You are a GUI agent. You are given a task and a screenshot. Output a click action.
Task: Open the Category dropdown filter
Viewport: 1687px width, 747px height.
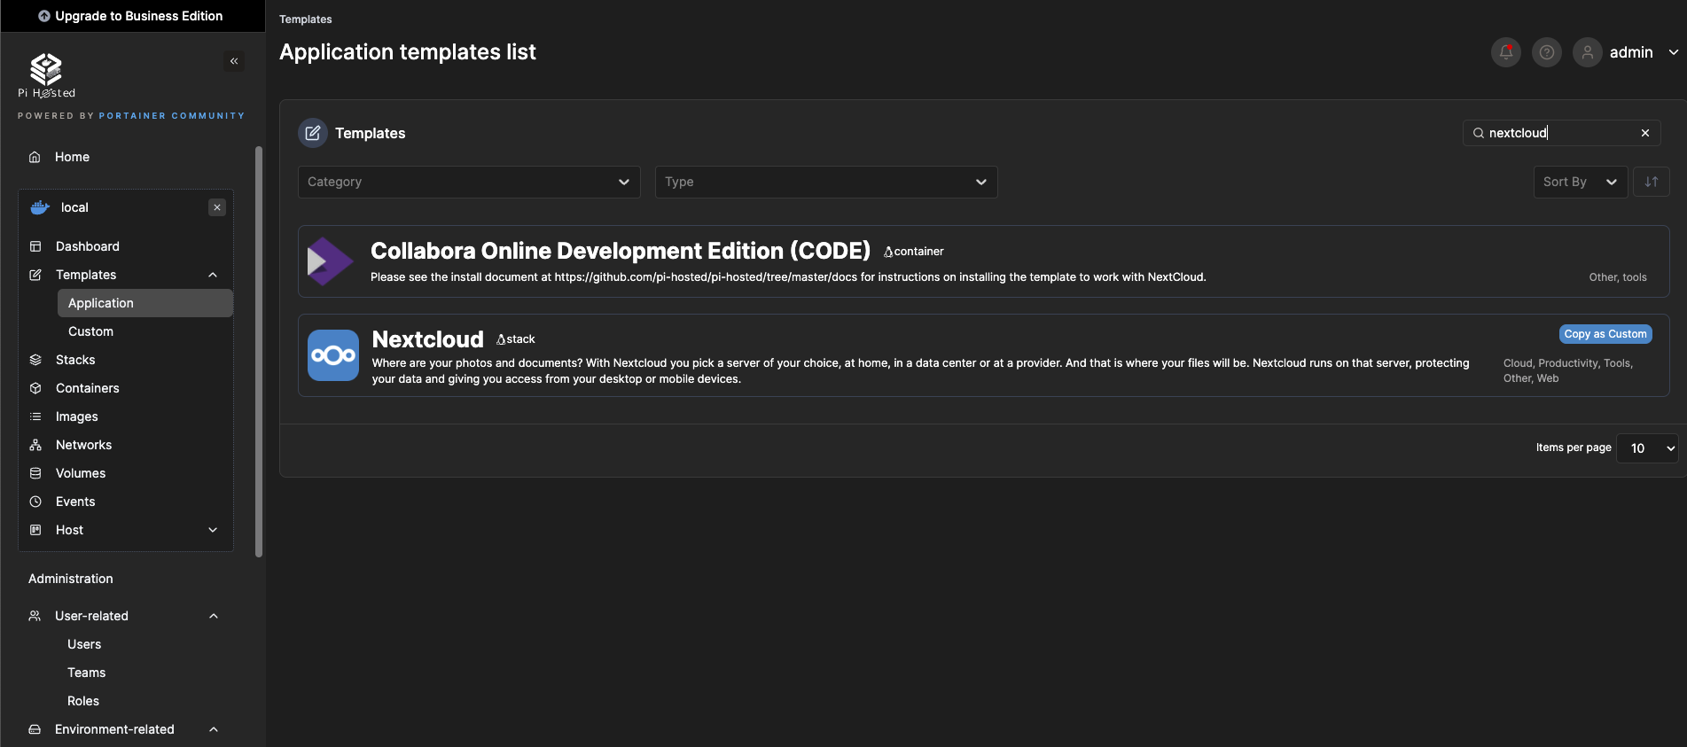pyautogui.click(x=469, y=182)
